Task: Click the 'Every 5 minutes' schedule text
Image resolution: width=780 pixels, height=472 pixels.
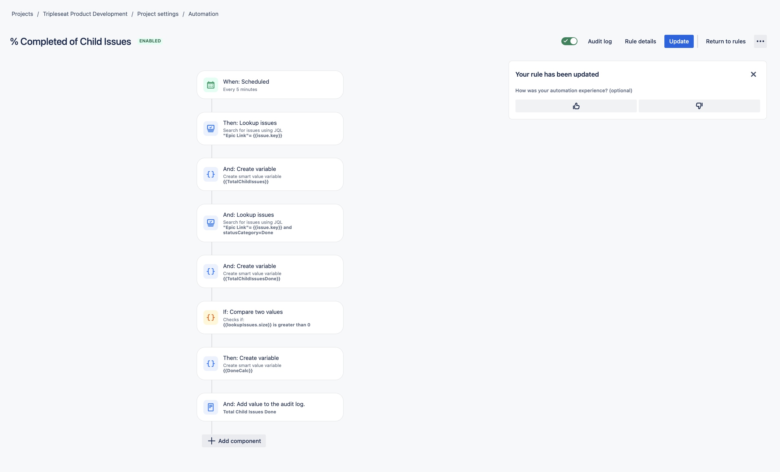Action: [x=240, y=89]
